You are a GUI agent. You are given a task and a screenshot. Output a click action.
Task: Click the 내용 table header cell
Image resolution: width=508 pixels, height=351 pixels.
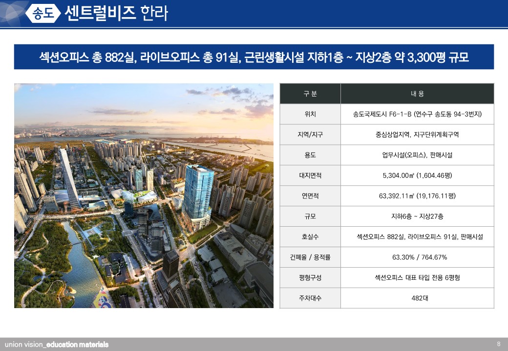pos(417,94)
